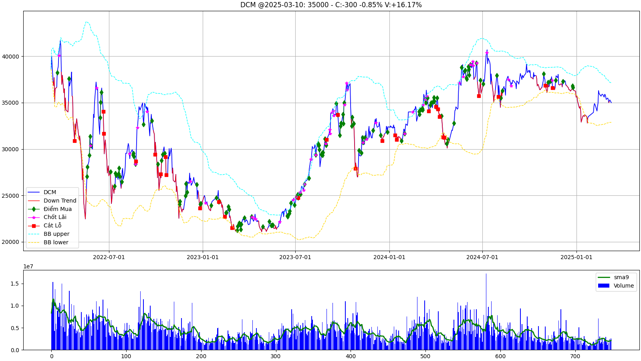The image size is (641, 361).
Task: Click the Điểm Mua green diamond legend entry
Action: 50,209
